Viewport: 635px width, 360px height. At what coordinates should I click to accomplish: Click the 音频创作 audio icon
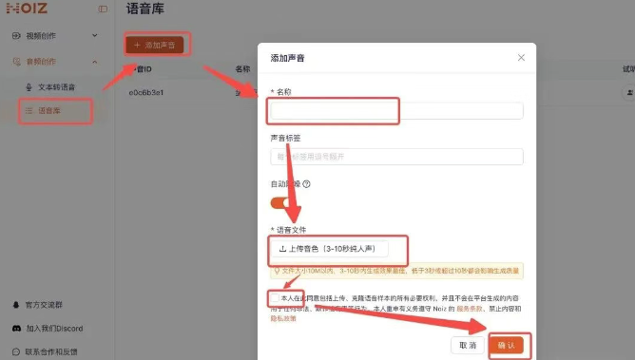16,62
